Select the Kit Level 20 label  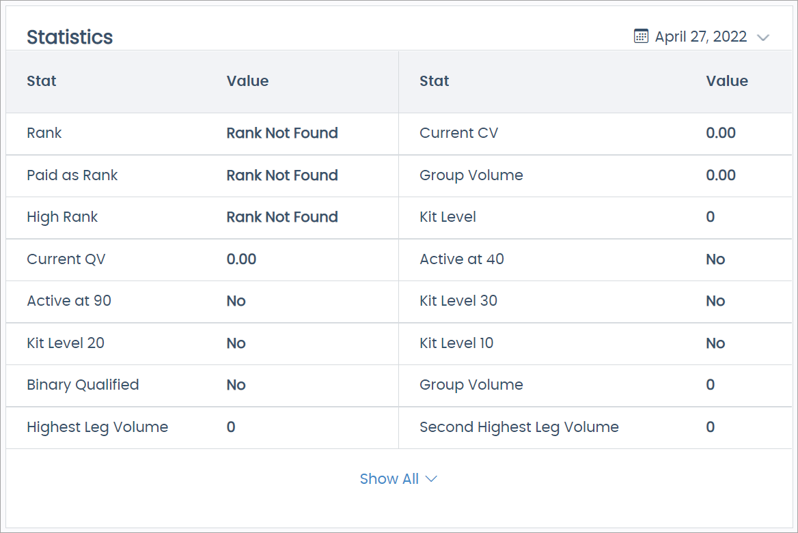pyautogui.click(x=66, y=343)
